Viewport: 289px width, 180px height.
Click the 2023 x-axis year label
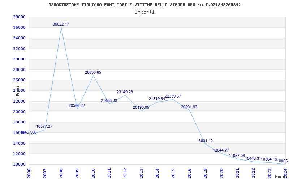click(269, 173)
